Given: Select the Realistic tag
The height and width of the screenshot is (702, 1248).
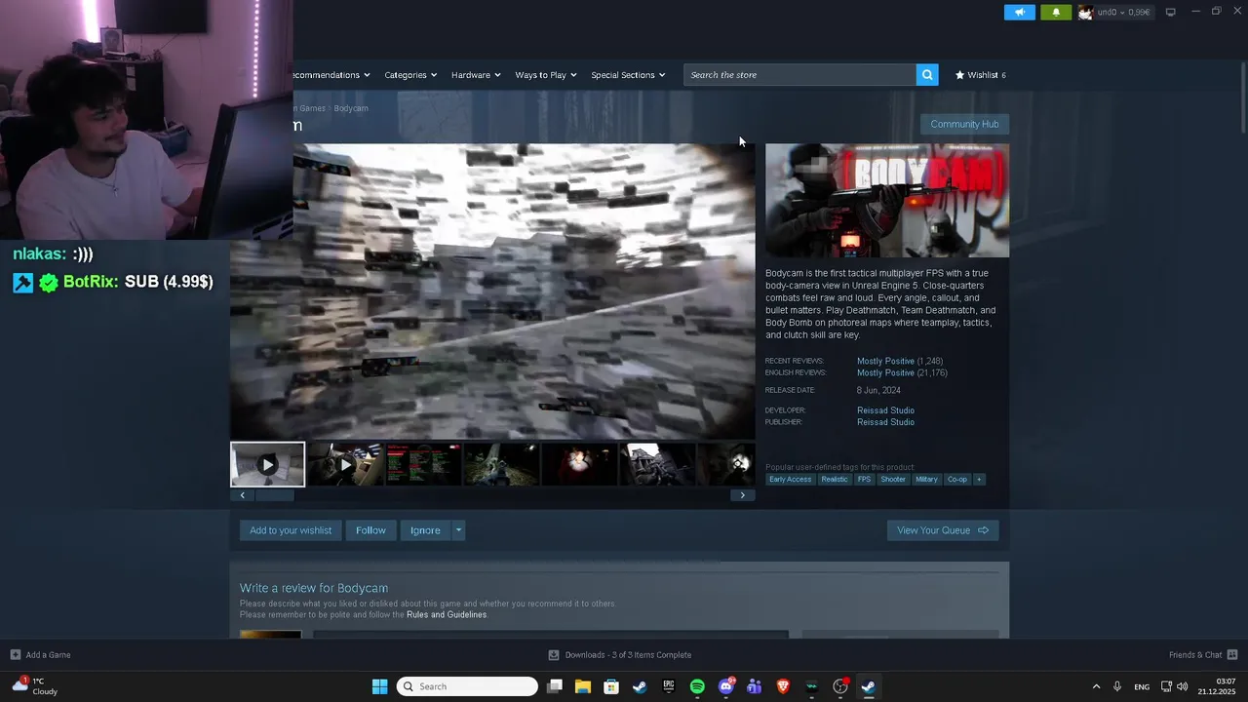Looking at the screenshot, I should [835, 480].
